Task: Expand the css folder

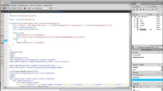Action: pos(135,19)
